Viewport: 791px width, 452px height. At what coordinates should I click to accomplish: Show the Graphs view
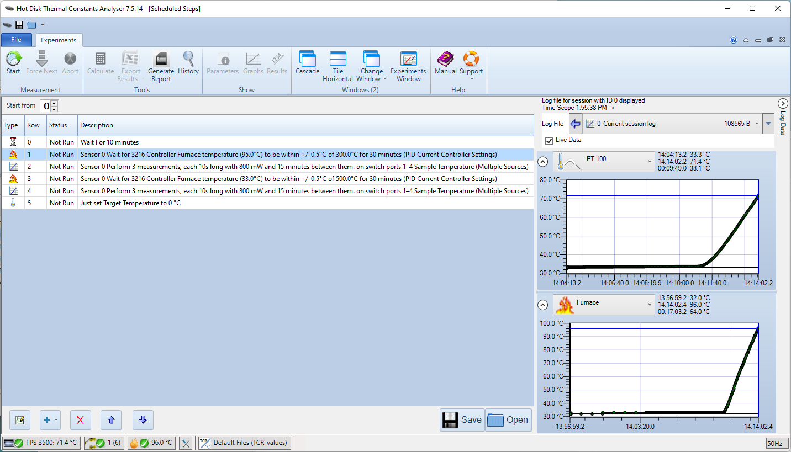[x=253, y=62]
